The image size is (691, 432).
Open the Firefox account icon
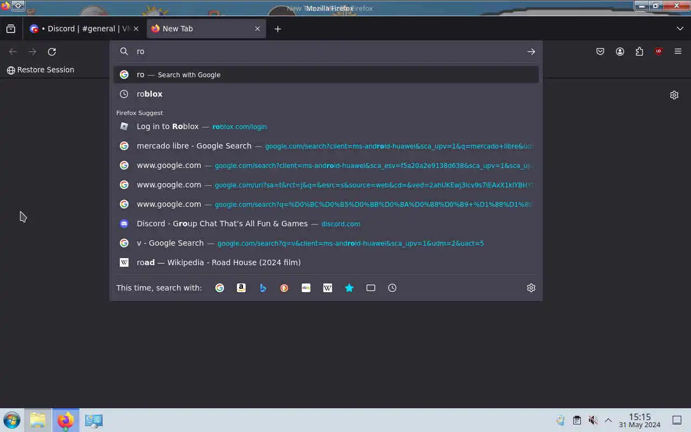click(x=620, y=52)
